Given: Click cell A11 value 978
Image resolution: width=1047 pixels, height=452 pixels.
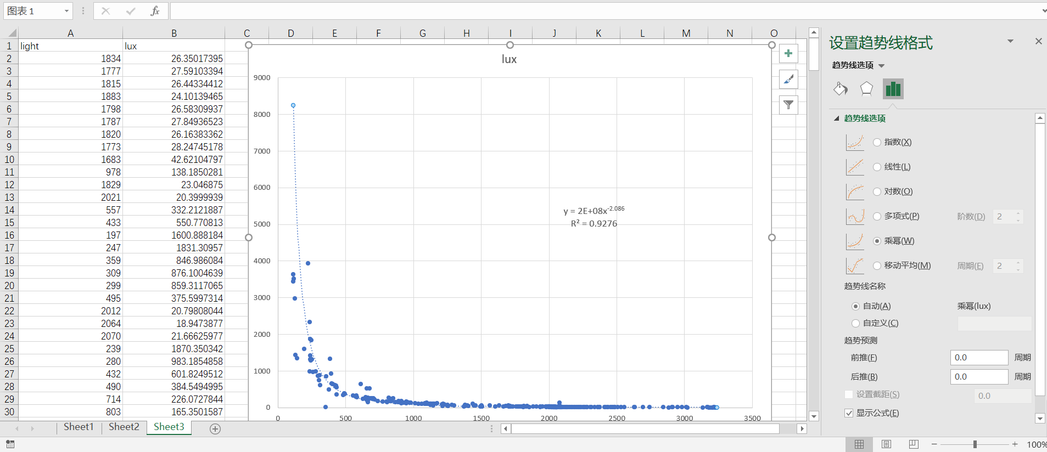Looking at the screenshot, I should coord(70,172).
